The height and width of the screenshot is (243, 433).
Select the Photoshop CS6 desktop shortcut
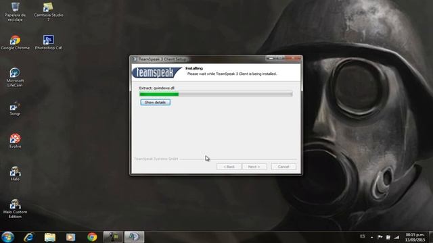pos(48,43)
